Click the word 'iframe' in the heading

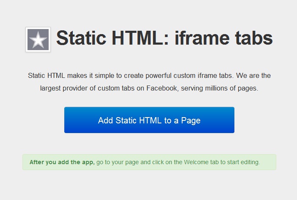pyautogui.click(x=202, y=38)
